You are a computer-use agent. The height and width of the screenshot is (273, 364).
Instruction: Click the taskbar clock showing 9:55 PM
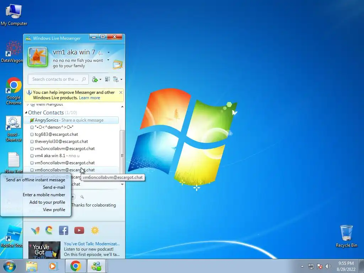[346, 266]
